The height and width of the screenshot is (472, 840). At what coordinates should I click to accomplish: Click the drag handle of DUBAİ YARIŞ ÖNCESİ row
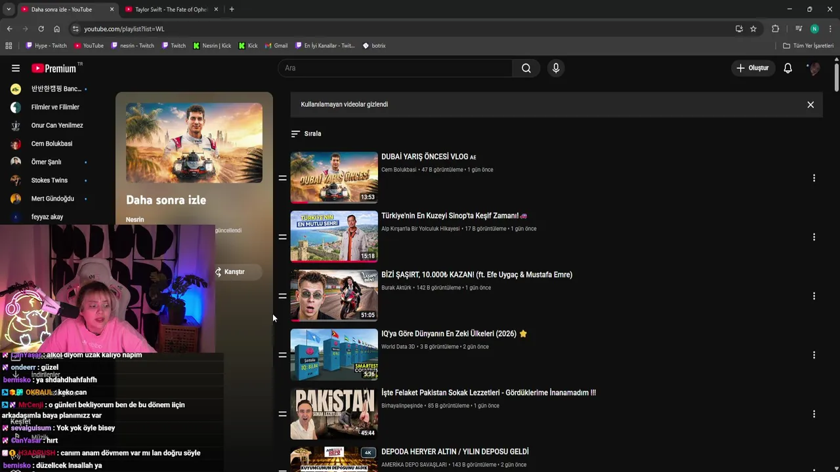(x=283, y=178)
